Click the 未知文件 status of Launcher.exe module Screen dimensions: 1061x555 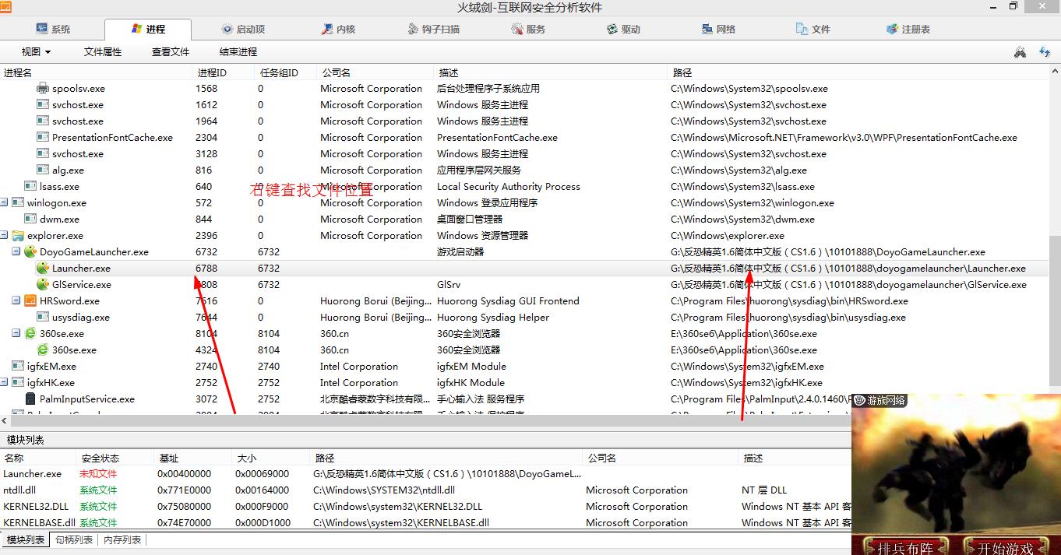[x=98, y=474]
